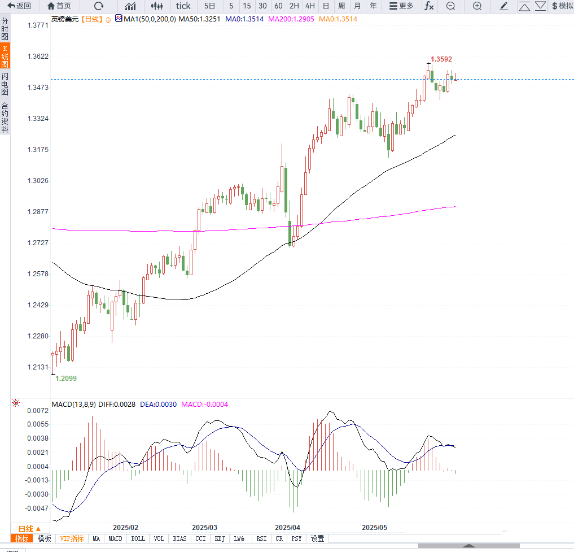Select the candlestick chart style icon
This screenshot has width=574, height=552.
(x=157, y=6)
